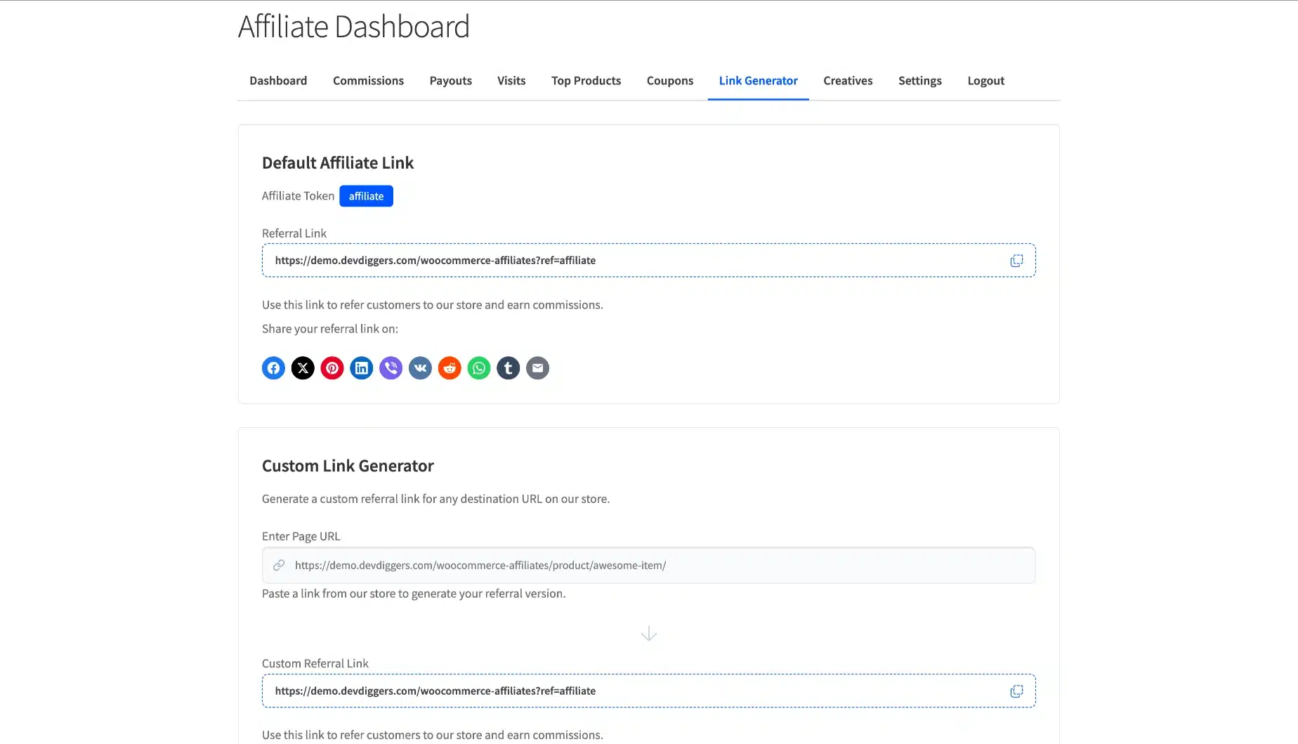Viewport: 1298px width, 744px height.
Task: Click the Reddit share icon
Action: click(x=450, y=368)
